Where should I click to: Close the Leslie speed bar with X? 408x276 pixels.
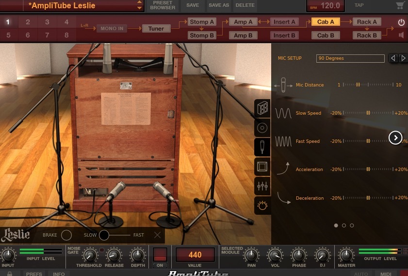[x=157, y=235]
